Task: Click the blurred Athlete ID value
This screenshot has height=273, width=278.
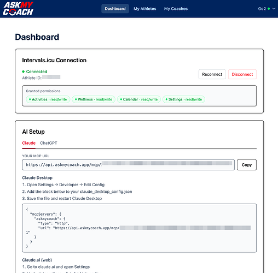Action: (51, 77)
